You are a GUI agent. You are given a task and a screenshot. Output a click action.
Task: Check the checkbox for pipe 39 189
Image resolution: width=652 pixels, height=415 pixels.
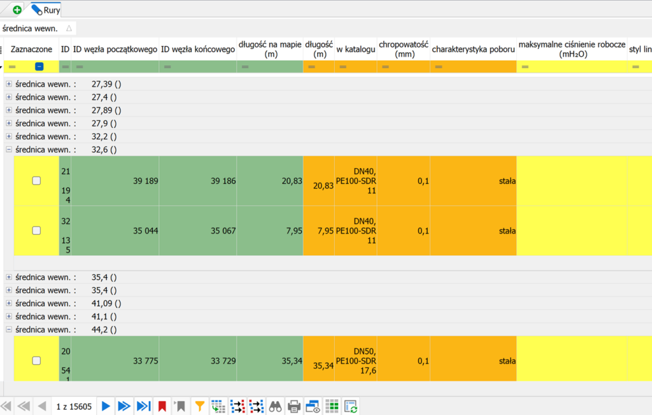click(36, 181)
